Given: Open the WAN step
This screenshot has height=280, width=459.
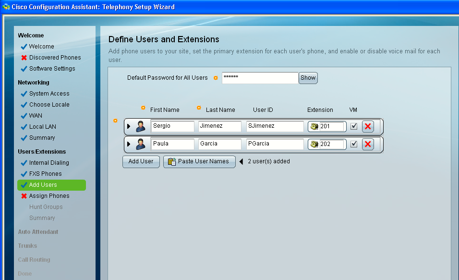Looking at the screenshot, I should click(36, 116).
